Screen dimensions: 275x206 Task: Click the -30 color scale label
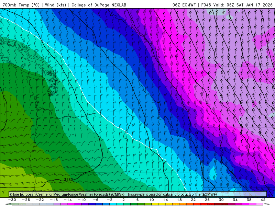click(x=12, y=200)
